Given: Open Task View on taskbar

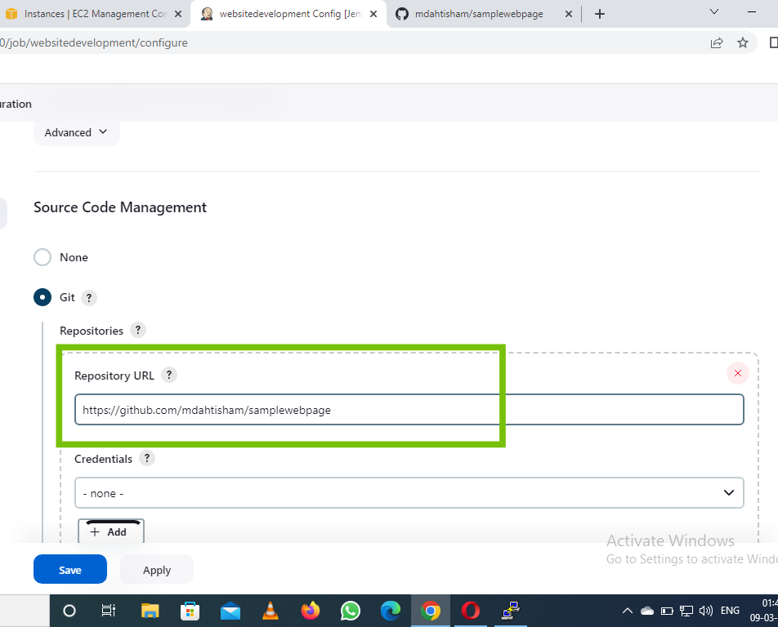Looking at the screenshot, I should point(109,611).
